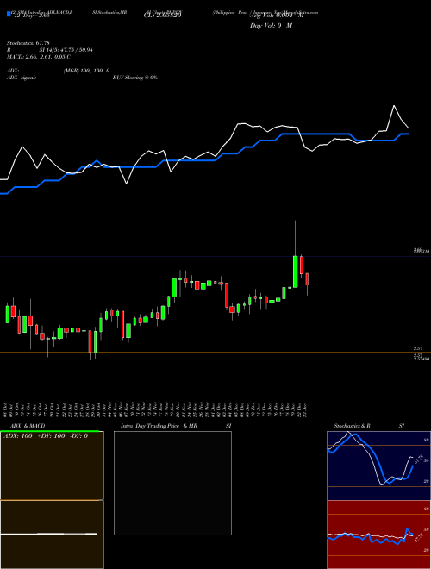Viewport: 431px width, 569px height.
Task: Click the '(MGR) 100, 100, 0' ADX values
Action: (x=86, y=71)
